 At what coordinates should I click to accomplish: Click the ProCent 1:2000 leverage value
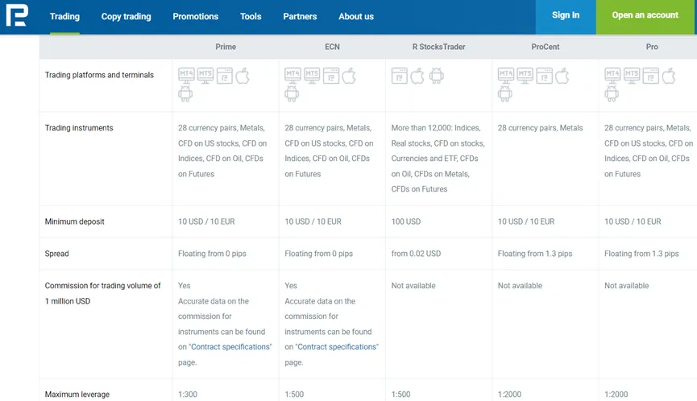pos(509,395)
